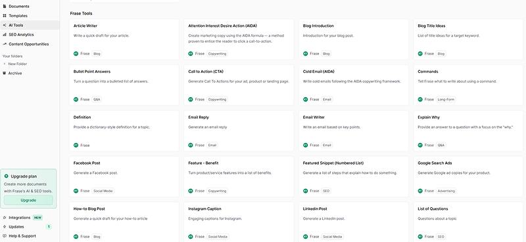Click the Templates grid icon
Screen dimensions: 526x242
point(5,16)
